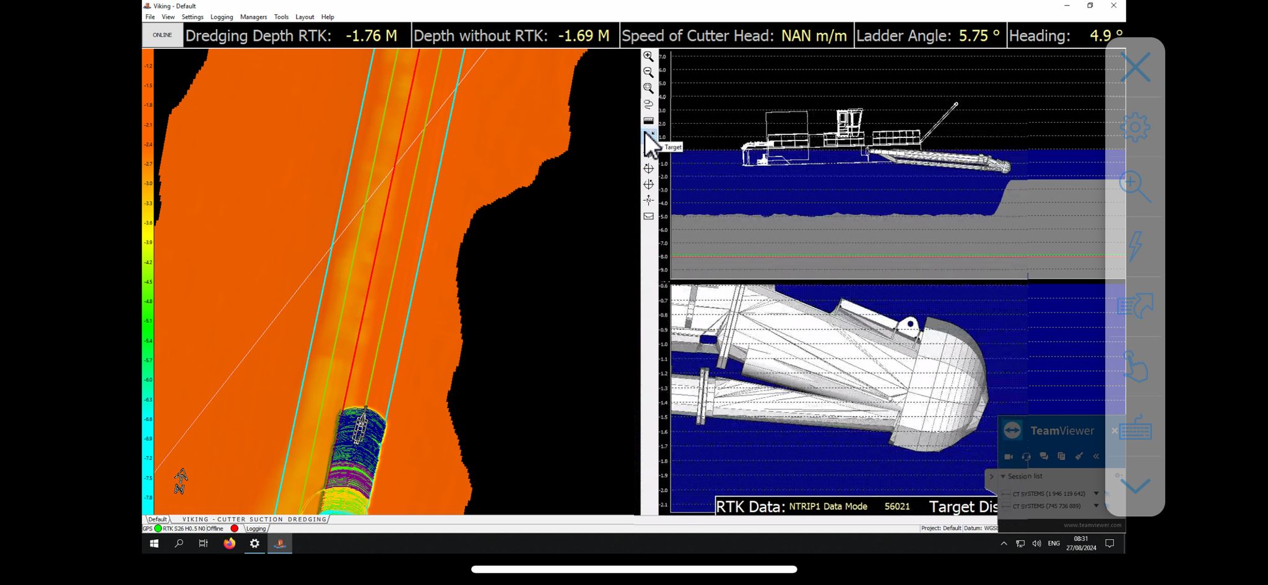The width and height of the screenshot is (1268, 585).
Task: Select the zoom extents magnifier icon
Action: tap(648, 89)
